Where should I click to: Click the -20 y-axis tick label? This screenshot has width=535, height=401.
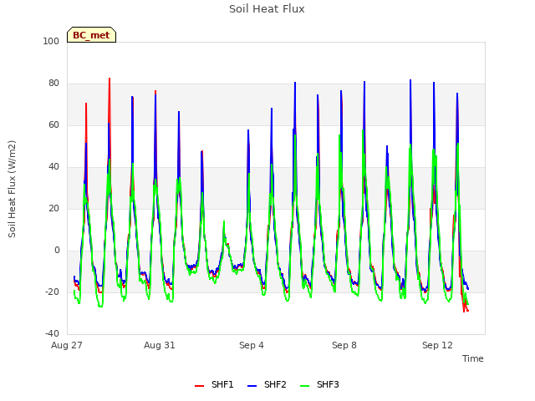pos(52,292)
